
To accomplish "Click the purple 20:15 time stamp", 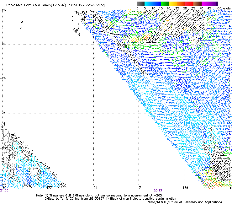I will pyautogui.click(x=158, y=191).
